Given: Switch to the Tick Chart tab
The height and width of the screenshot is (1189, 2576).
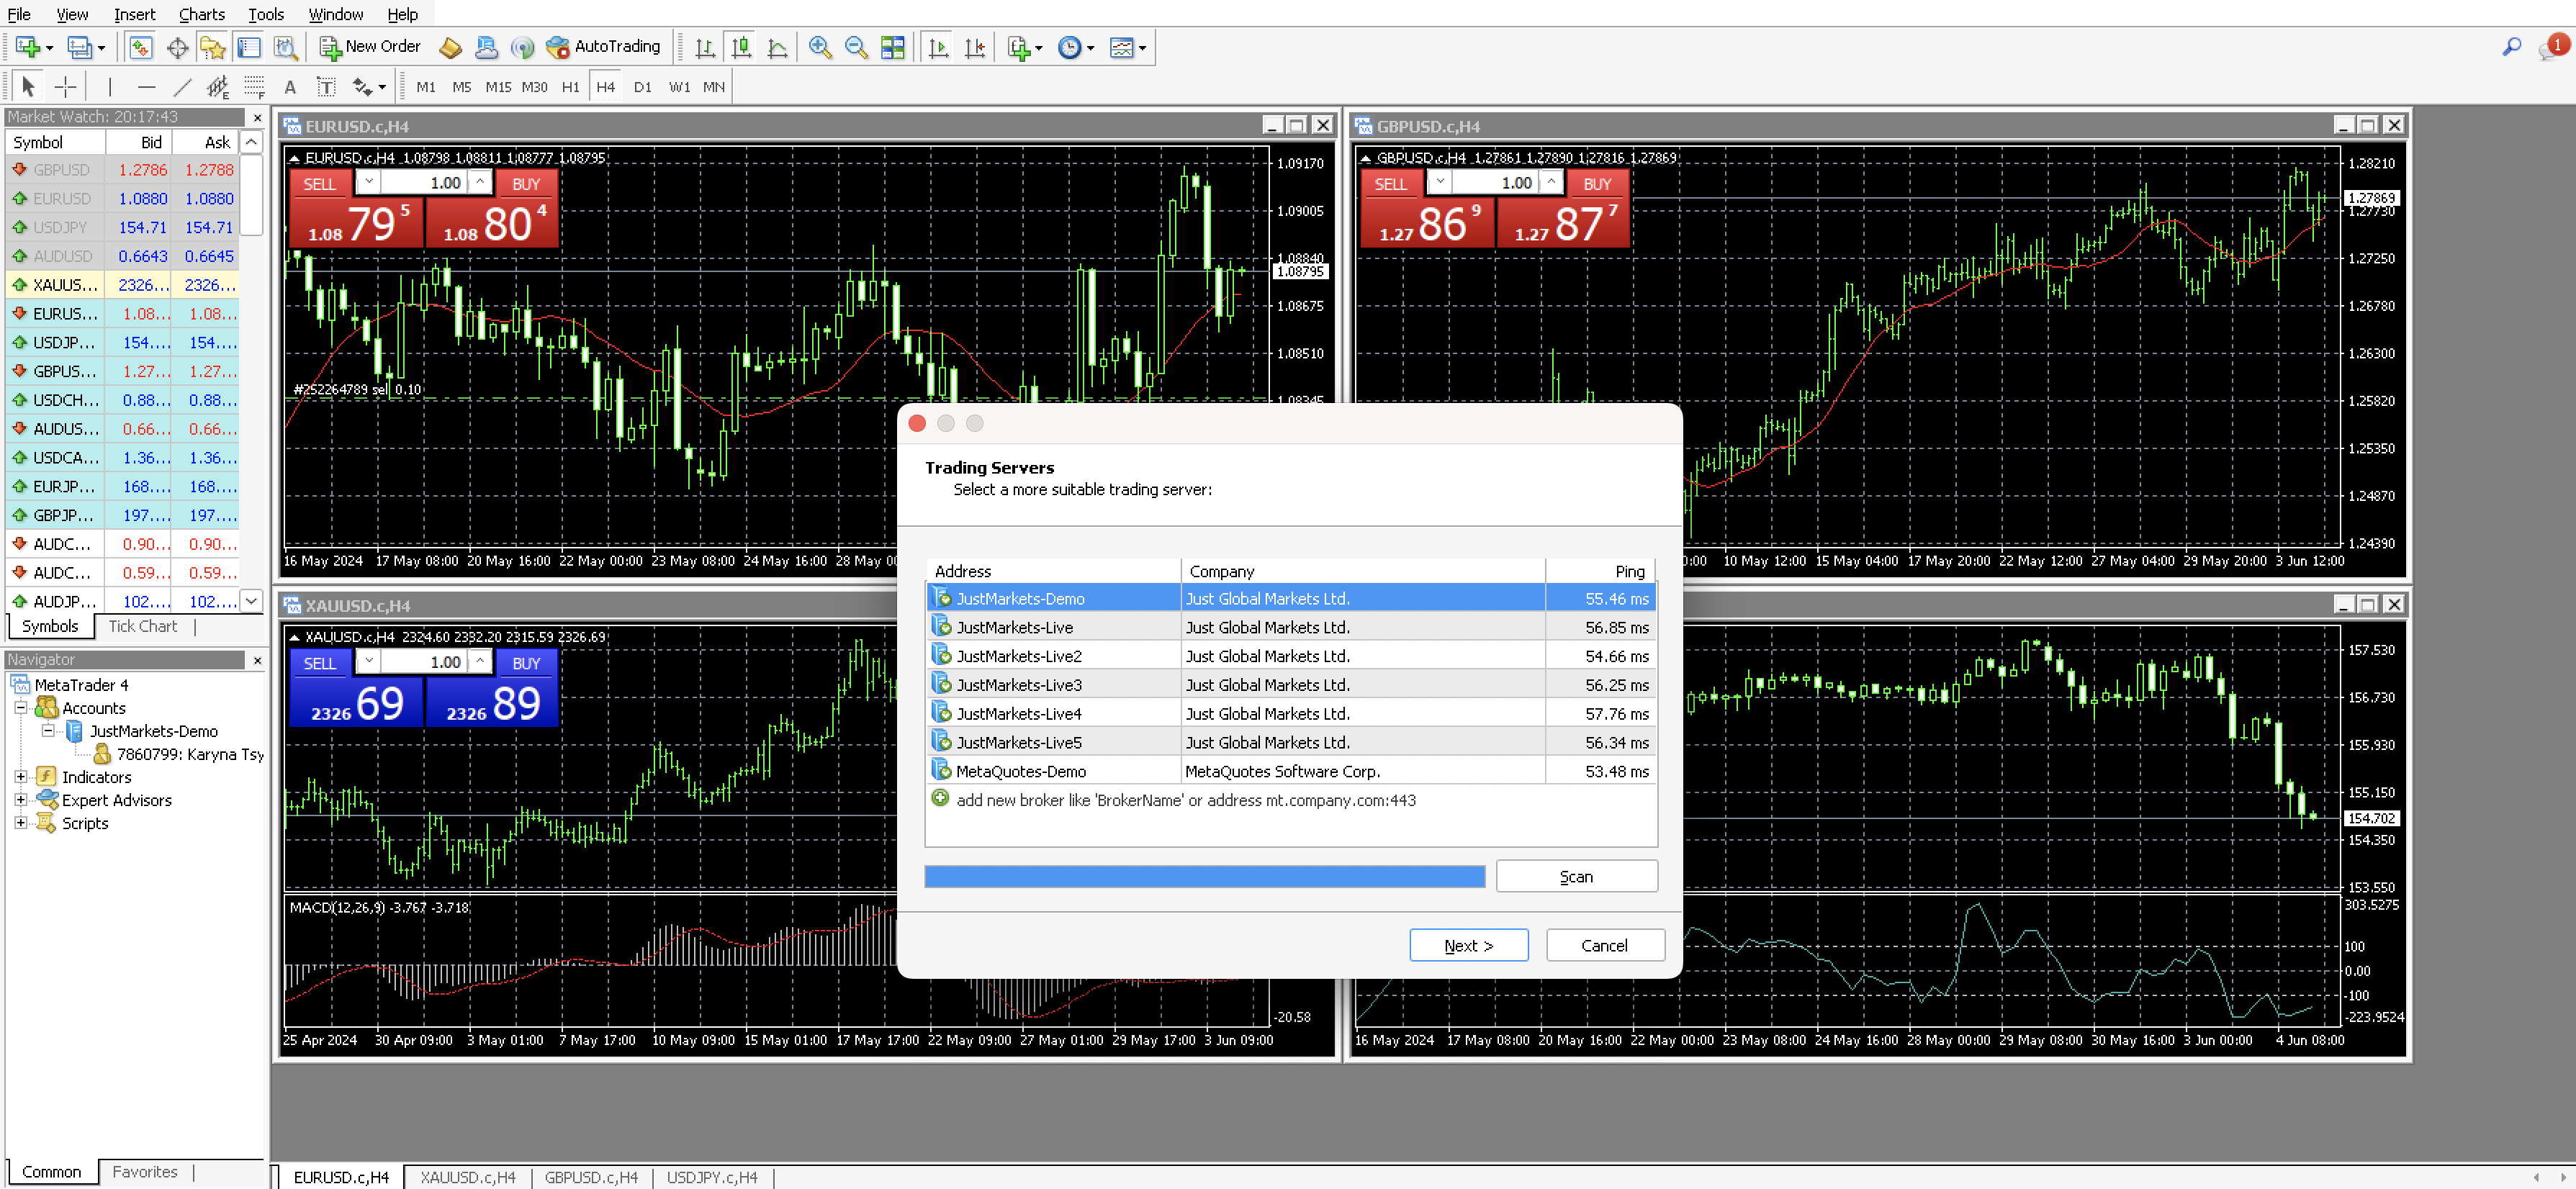Looking at the screenshot, I should pos(143,626).
